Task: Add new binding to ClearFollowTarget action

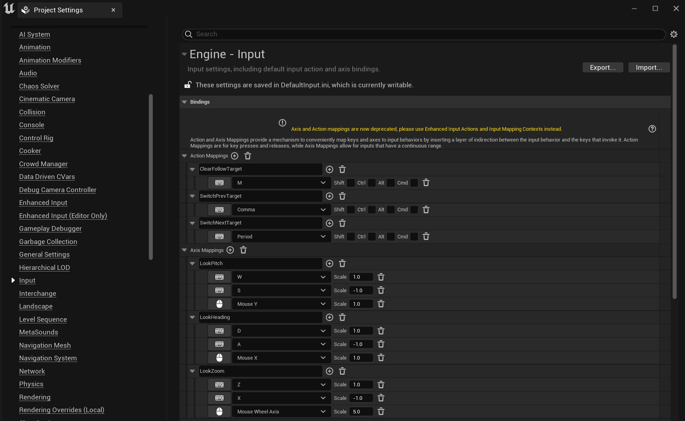Action: point(330,169)
